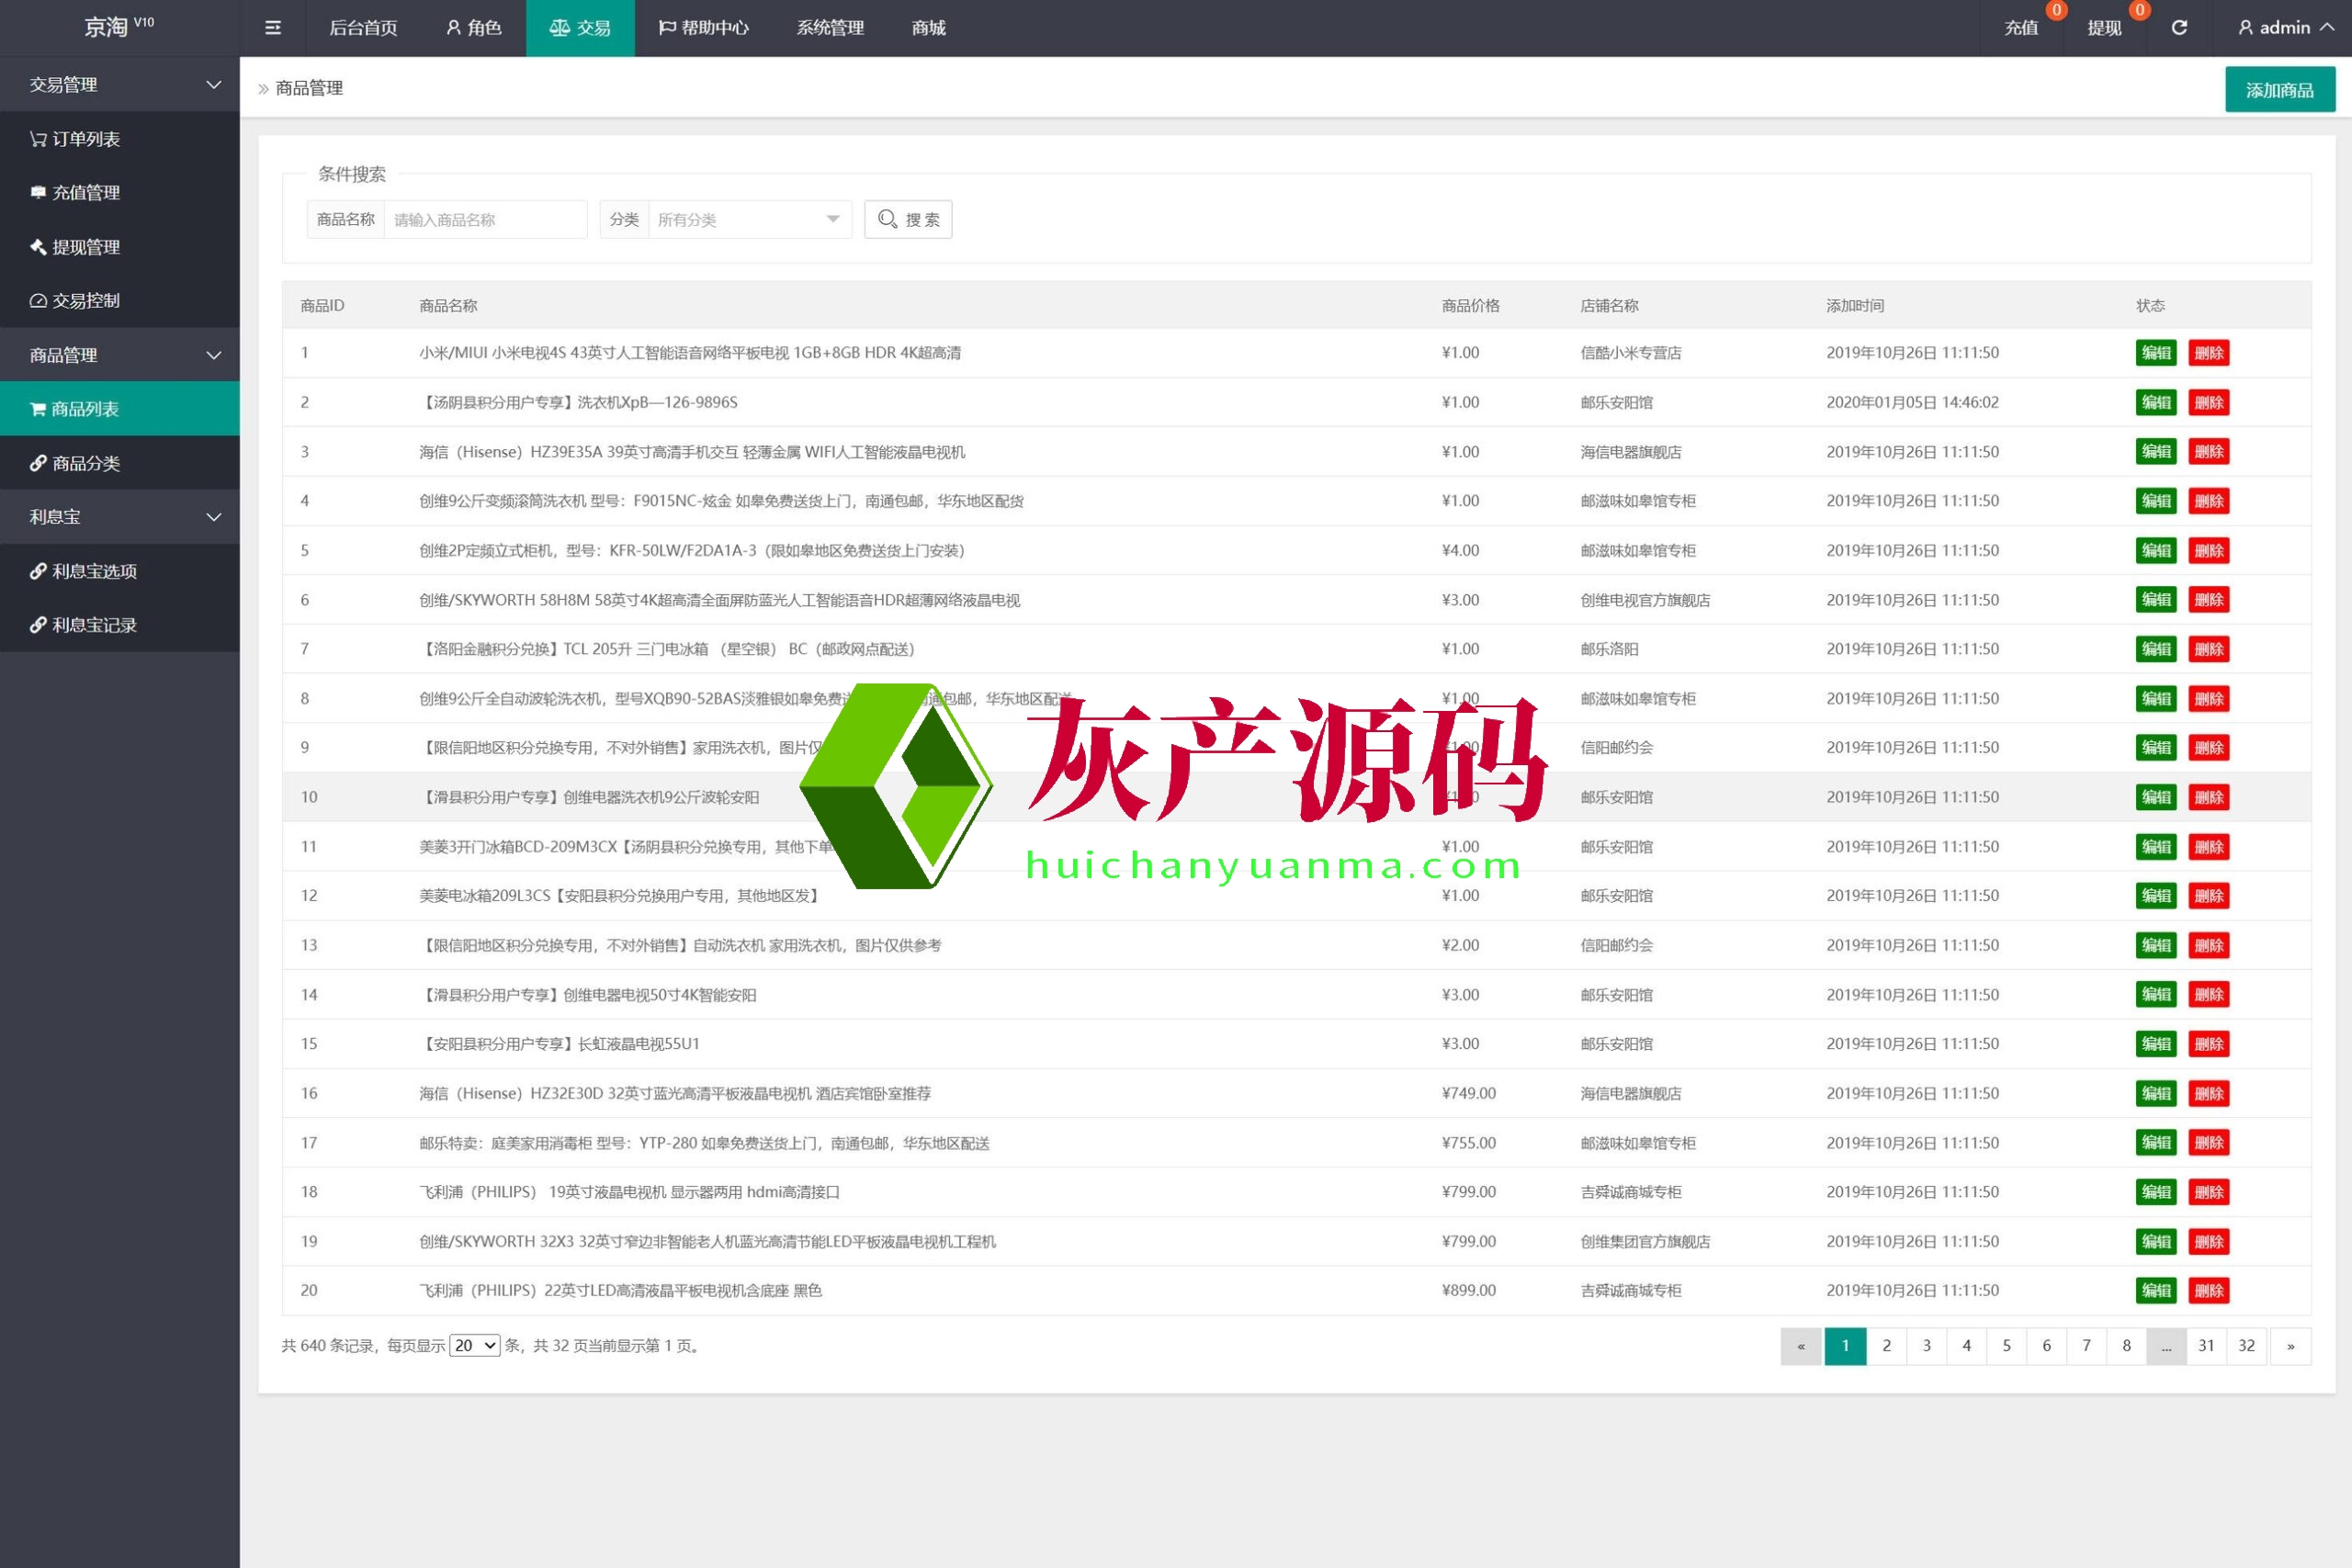Screen dimensions: 2352x1568
Task: Click the 添加商品 button
Action: click(x=2279, y=90)
